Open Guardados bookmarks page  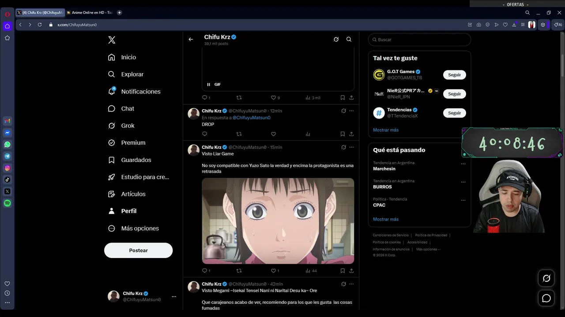point(130,160)
